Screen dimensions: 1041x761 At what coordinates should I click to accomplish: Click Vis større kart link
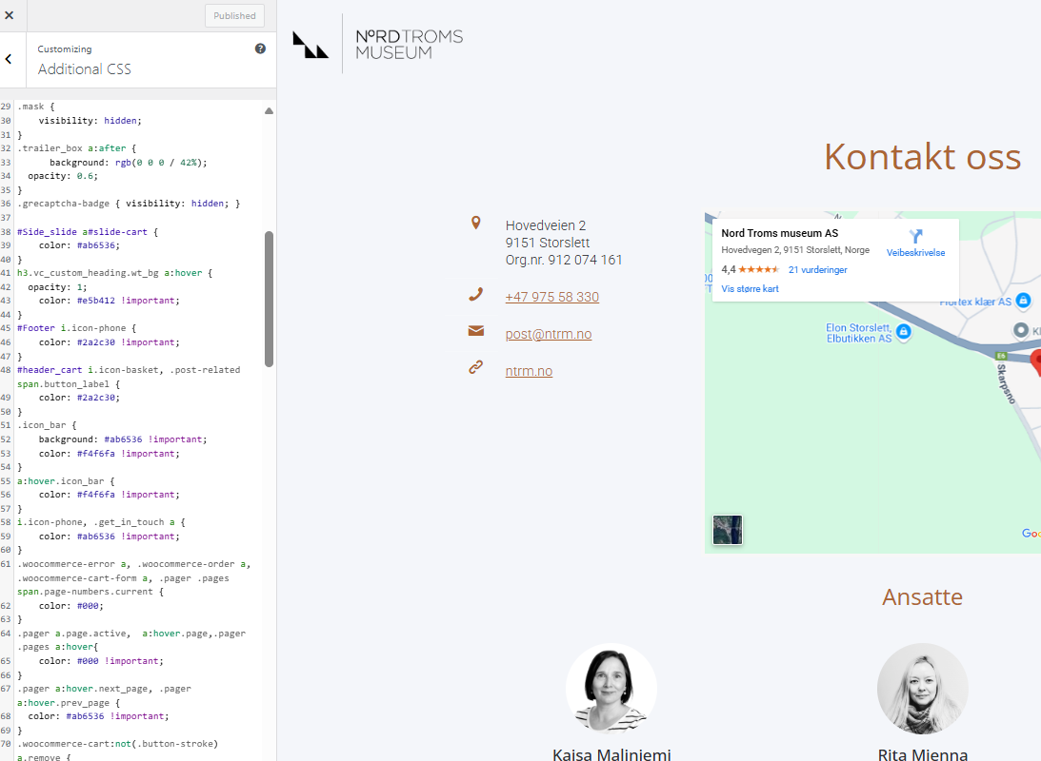750,288
